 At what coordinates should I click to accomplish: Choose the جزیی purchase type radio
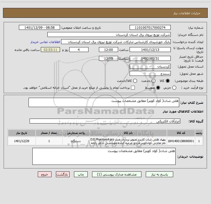(x=174, y=88)
